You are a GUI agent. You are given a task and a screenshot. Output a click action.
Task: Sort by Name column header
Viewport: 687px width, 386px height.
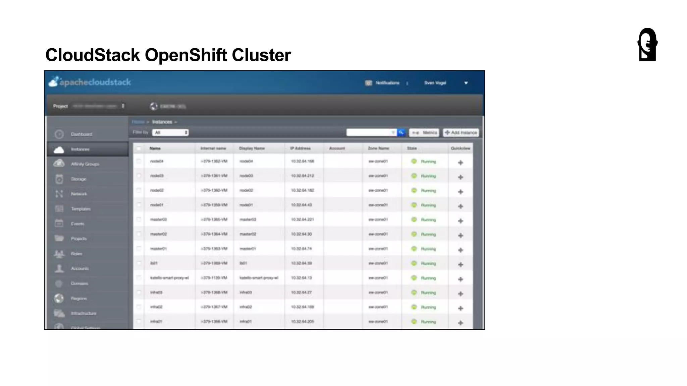[x=155, y=148]
